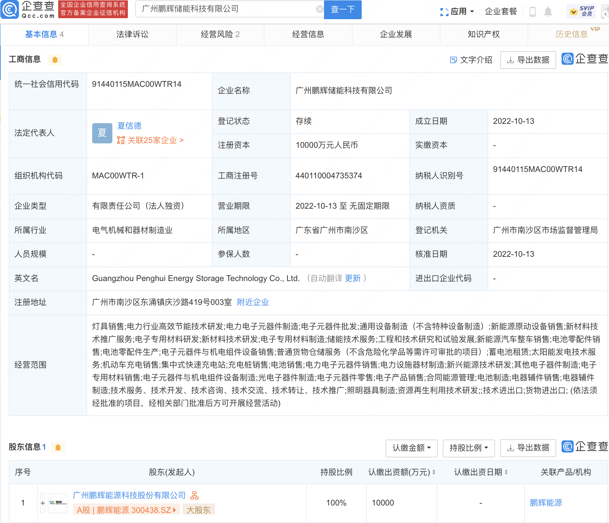The image size is (609, 523).
Task: Open 鹏辉能源 related product link
Action: pos(546,503)
